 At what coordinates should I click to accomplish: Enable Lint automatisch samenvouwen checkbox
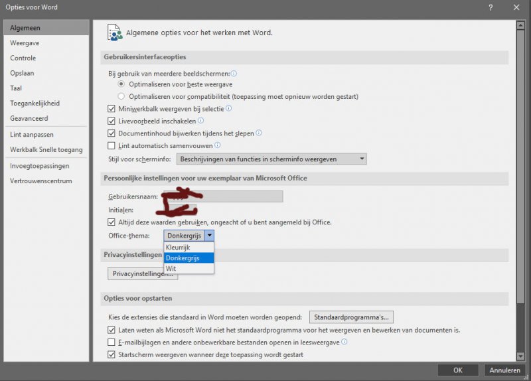112,145
